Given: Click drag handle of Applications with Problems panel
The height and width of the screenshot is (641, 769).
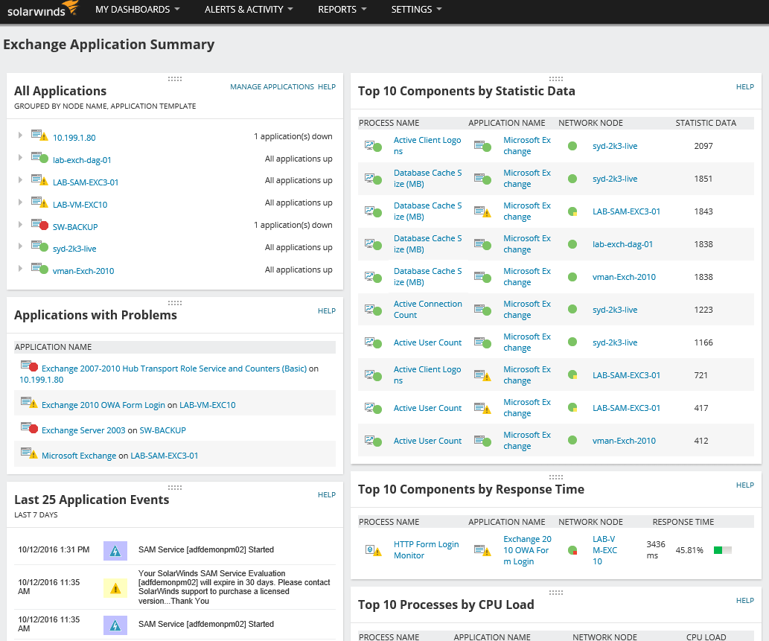Looking at the screenshot, I should coord(175,303).
